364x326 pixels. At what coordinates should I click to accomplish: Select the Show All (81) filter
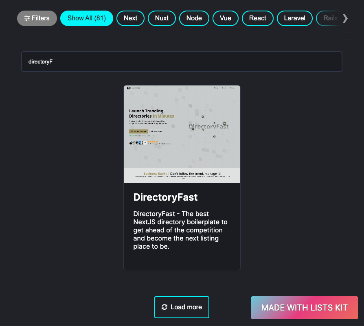(x=87, y=18)
